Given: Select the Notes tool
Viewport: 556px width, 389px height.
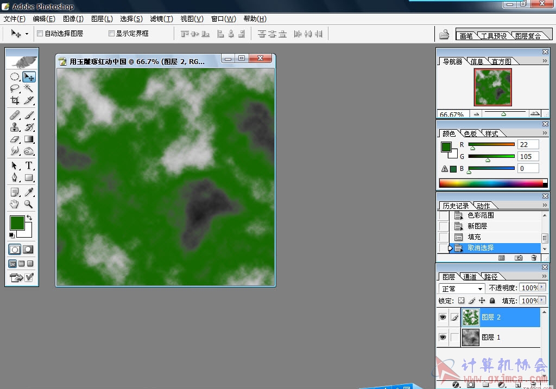Looking at the screenshot, I should pyautogui.click(x=15, y=192).
